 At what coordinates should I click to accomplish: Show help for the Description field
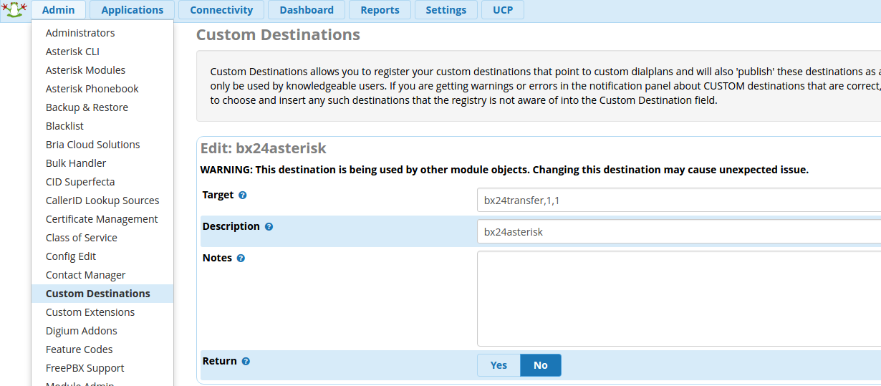click(269, 226)
